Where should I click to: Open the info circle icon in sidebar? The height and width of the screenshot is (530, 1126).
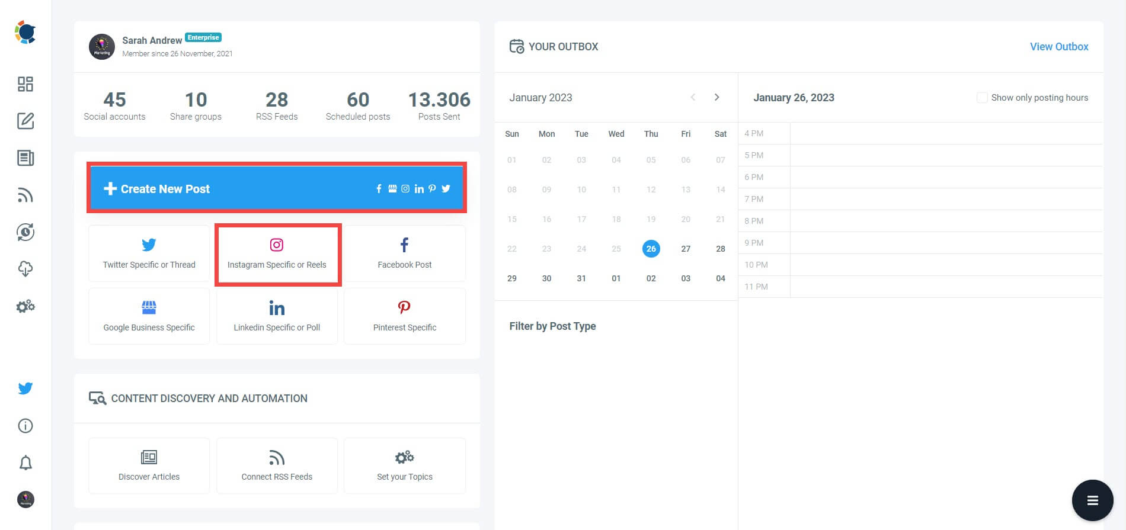point(25,426)
